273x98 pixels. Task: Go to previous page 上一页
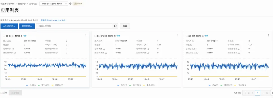[249, 93]
